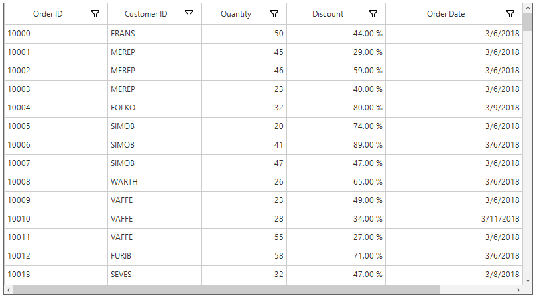The height and width of the screenshot is (297, 535).
Task: Click the 80.00 % discount cell
Action: (336, 108)
